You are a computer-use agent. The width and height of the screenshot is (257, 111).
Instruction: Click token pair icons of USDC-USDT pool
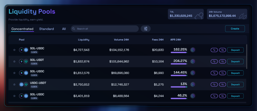click(24, 84)
